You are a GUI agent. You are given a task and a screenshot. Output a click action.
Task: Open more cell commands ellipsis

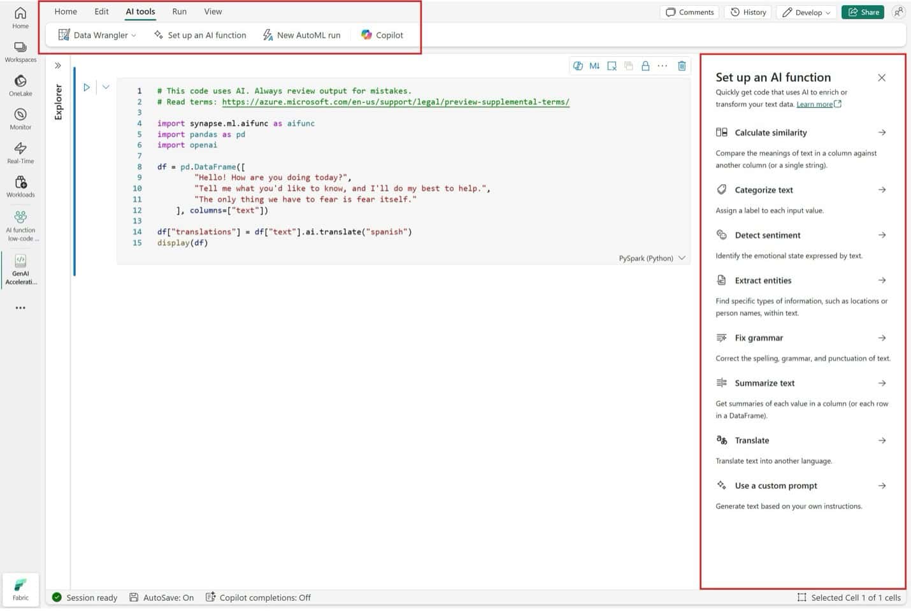click(663, 66)
